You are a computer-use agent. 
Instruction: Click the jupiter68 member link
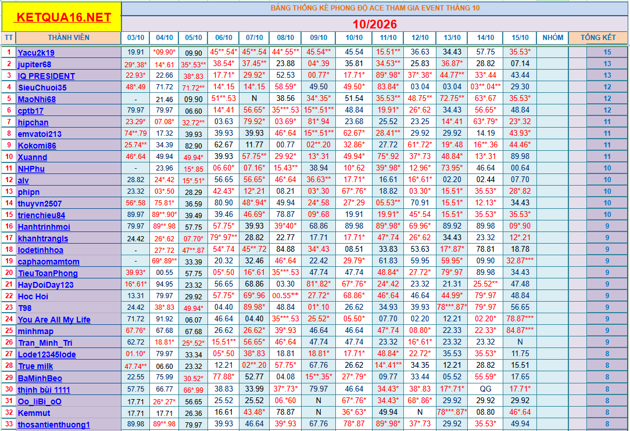[34, 64]
